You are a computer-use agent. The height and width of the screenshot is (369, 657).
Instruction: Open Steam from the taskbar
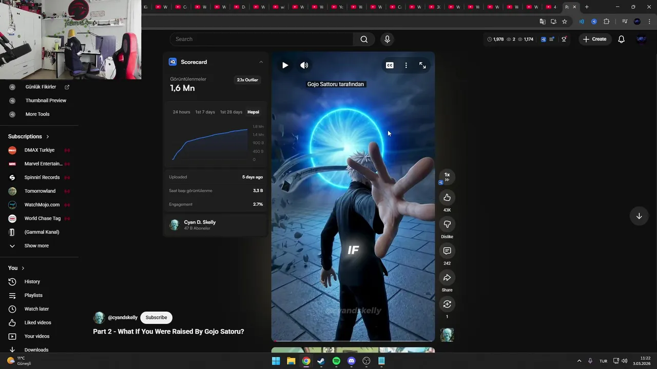click(x=321, y=361)
